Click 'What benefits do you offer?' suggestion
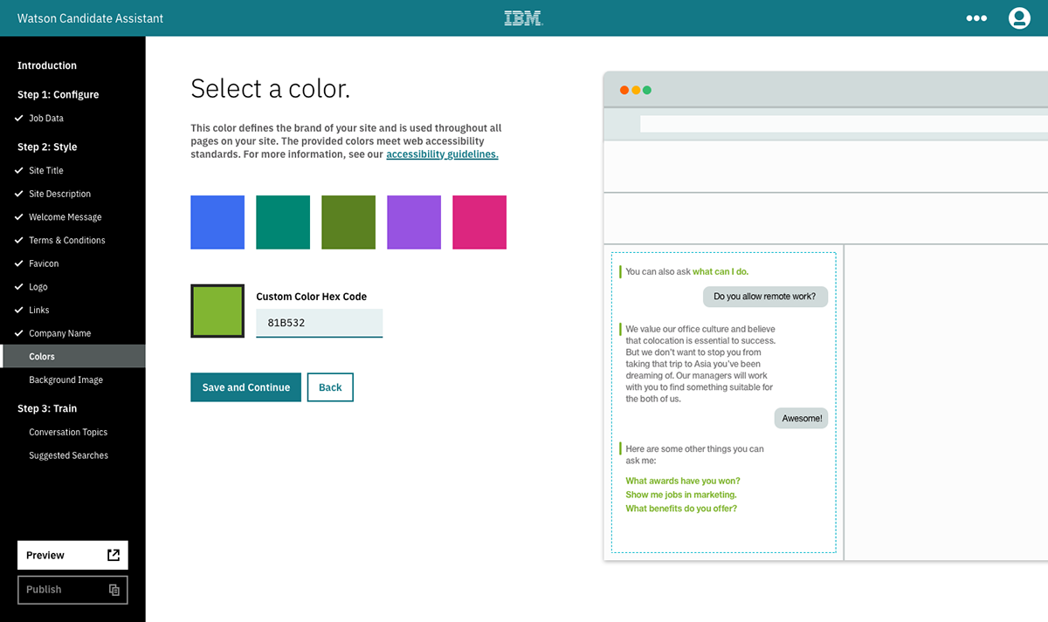This screenshot has width=1048, height=622. click(x=681, y=509)
